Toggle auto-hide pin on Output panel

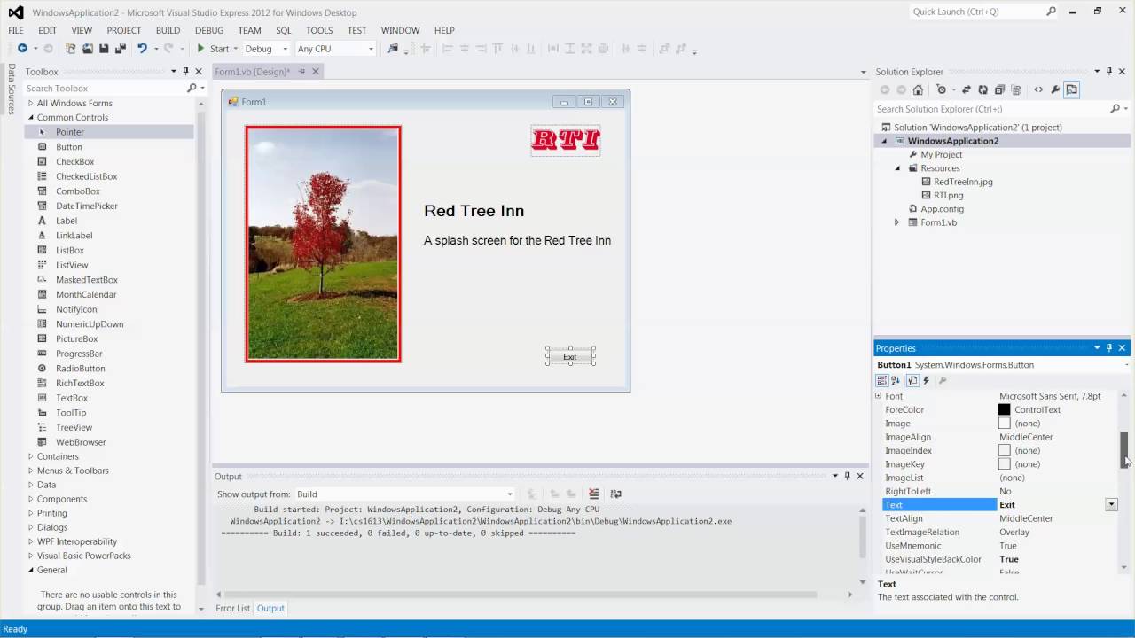tap(847, 476)
